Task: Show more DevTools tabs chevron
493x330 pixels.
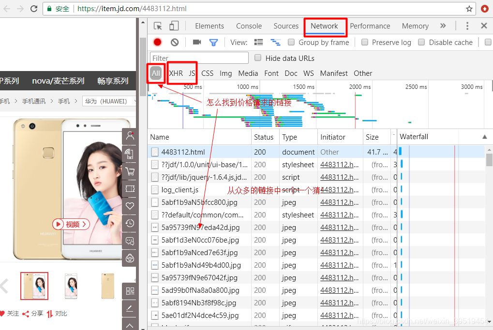Action: point(443,26)
